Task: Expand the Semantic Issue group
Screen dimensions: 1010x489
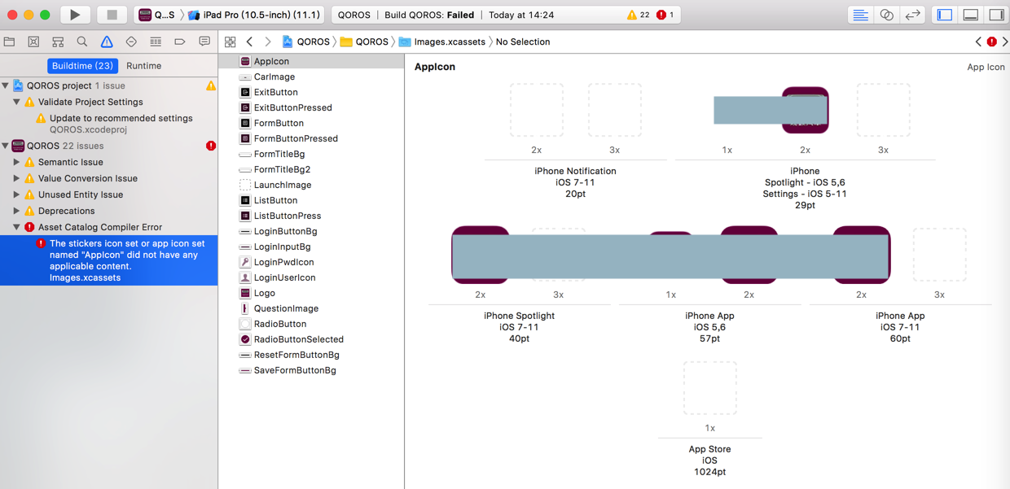Action: [x=16, y=162]
